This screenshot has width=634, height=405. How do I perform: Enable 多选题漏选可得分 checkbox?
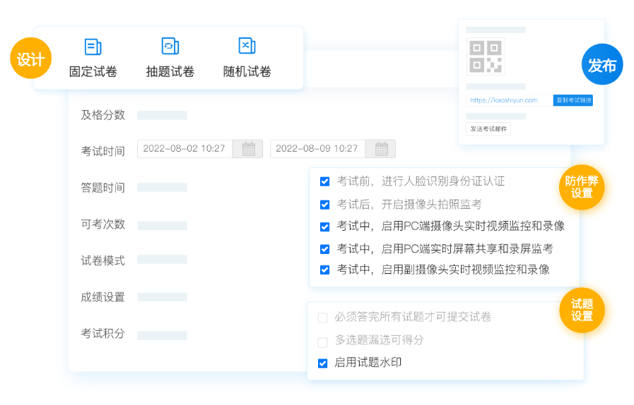pos(322,342)
